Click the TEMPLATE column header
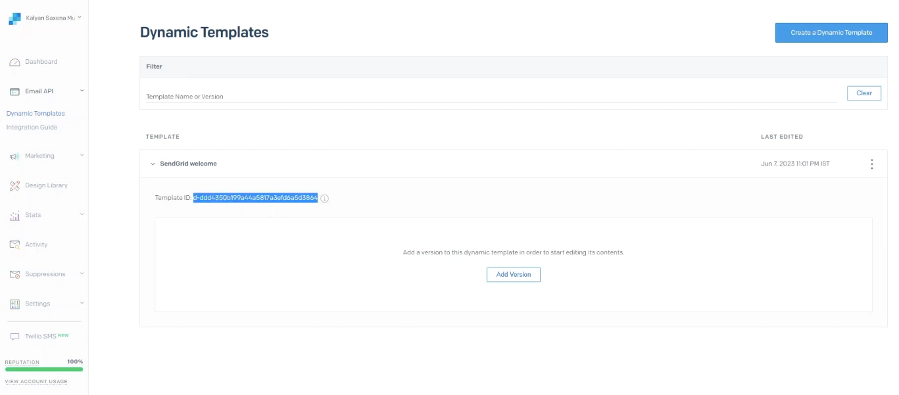 coord(162,137)
